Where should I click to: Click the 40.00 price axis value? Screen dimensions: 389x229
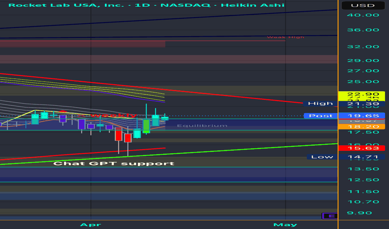click(x=363, y=15)
